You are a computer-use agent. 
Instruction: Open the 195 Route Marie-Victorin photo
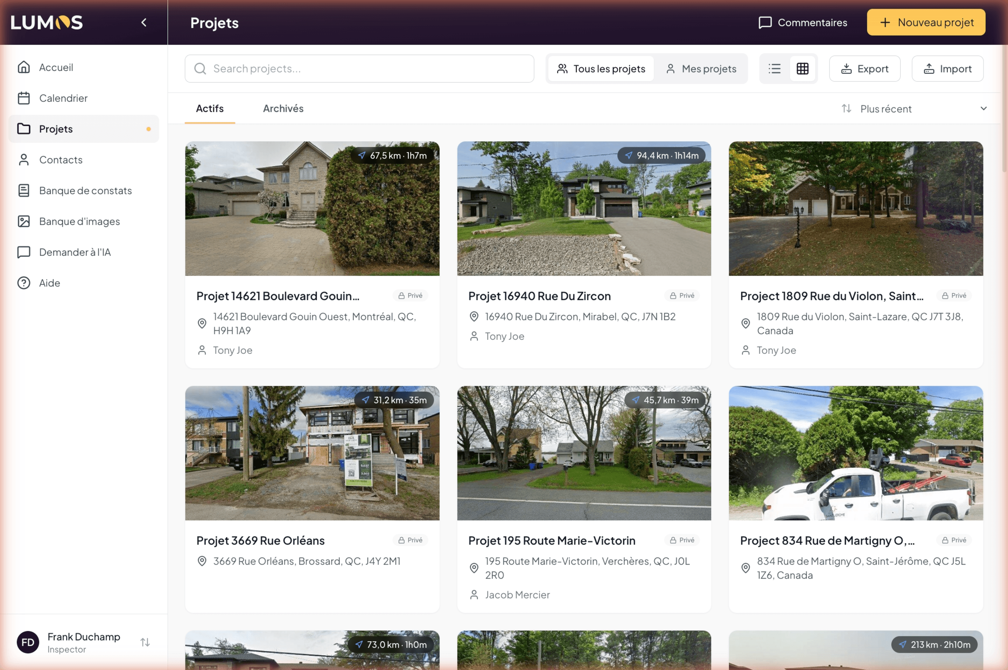click(584, 453)
